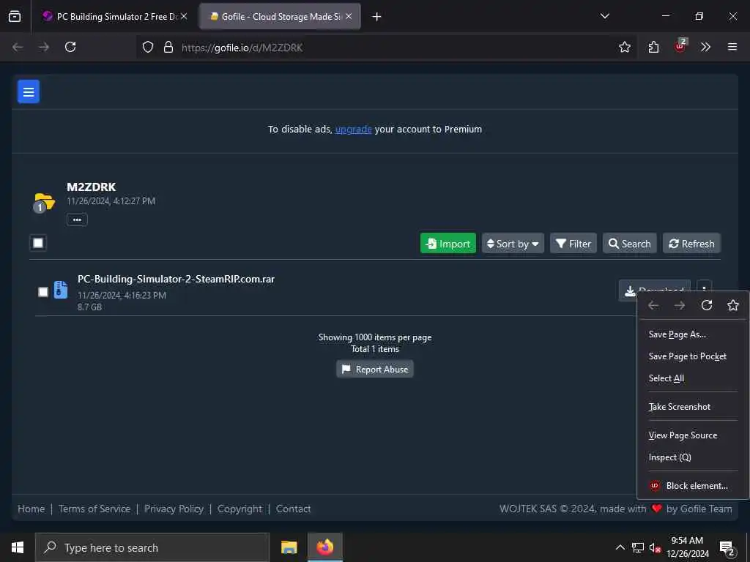The width and height of the screenshot is (750, 562).
Task: Open File Explorer from the taskbar
Action: pos(289,547)
